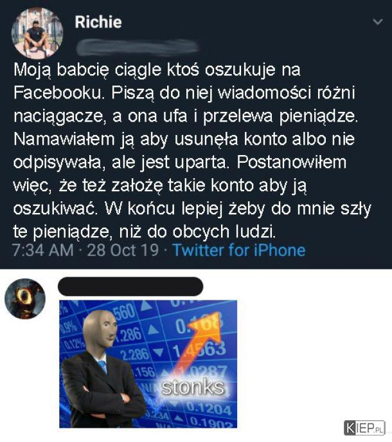Viewport: 392px width, 442px height.
Task: Click the 7:34 AM timestamp
Action: click(x=43, y=250)
